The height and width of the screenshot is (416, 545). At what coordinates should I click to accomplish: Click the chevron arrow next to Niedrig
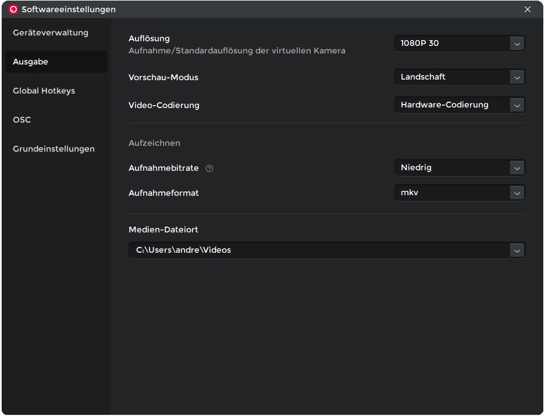click(516, 168)
